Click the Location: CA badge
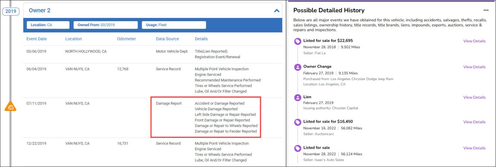 click(48, 25)
